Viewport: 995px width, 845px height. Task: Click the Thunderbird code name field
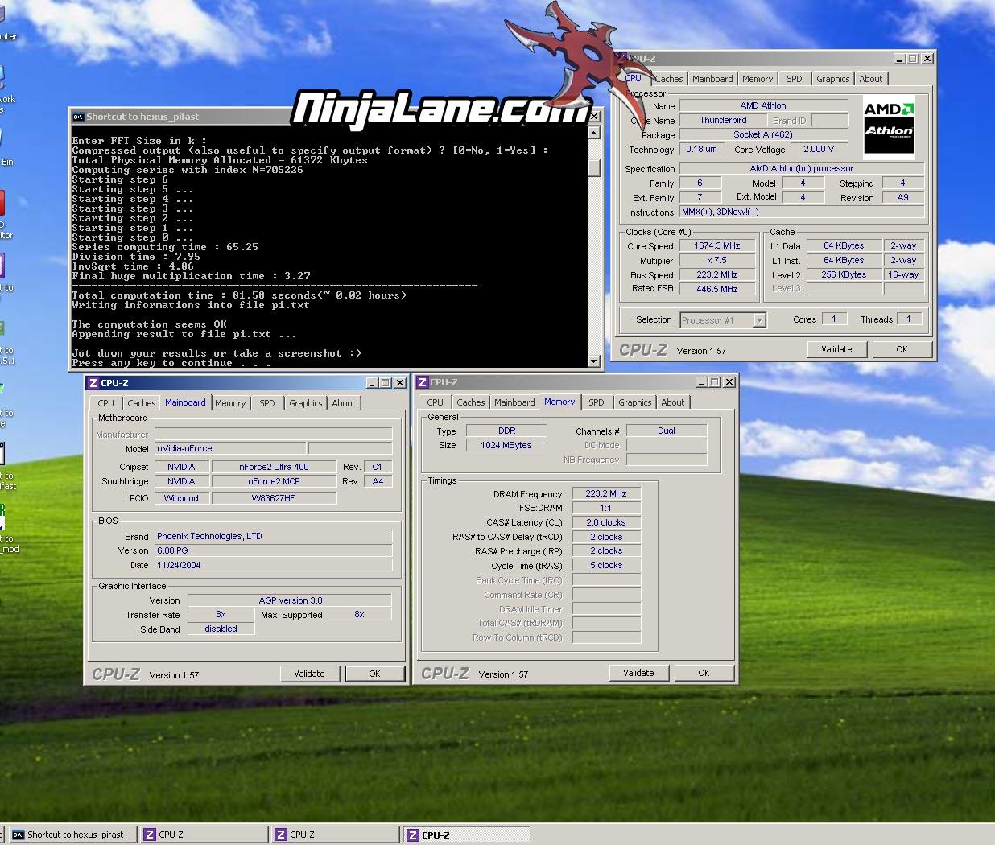(x=723, y=120)
